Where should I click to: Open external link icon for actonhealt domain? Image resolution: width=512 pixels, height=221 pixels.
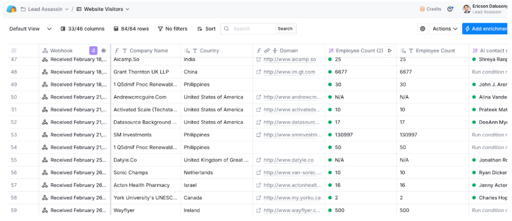point(258,185)
